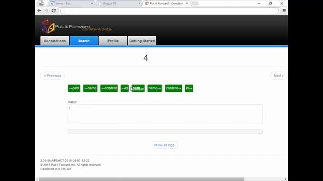Select the outgoing id→ green tag
This screenshot has width=323, height=181.
click(x=189, y=88)
